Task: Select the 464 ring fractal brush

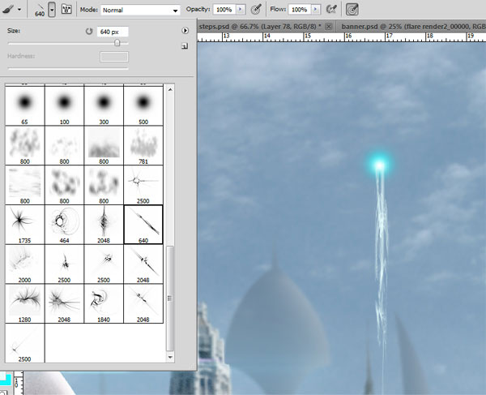Action: click(x=64, y=225)
